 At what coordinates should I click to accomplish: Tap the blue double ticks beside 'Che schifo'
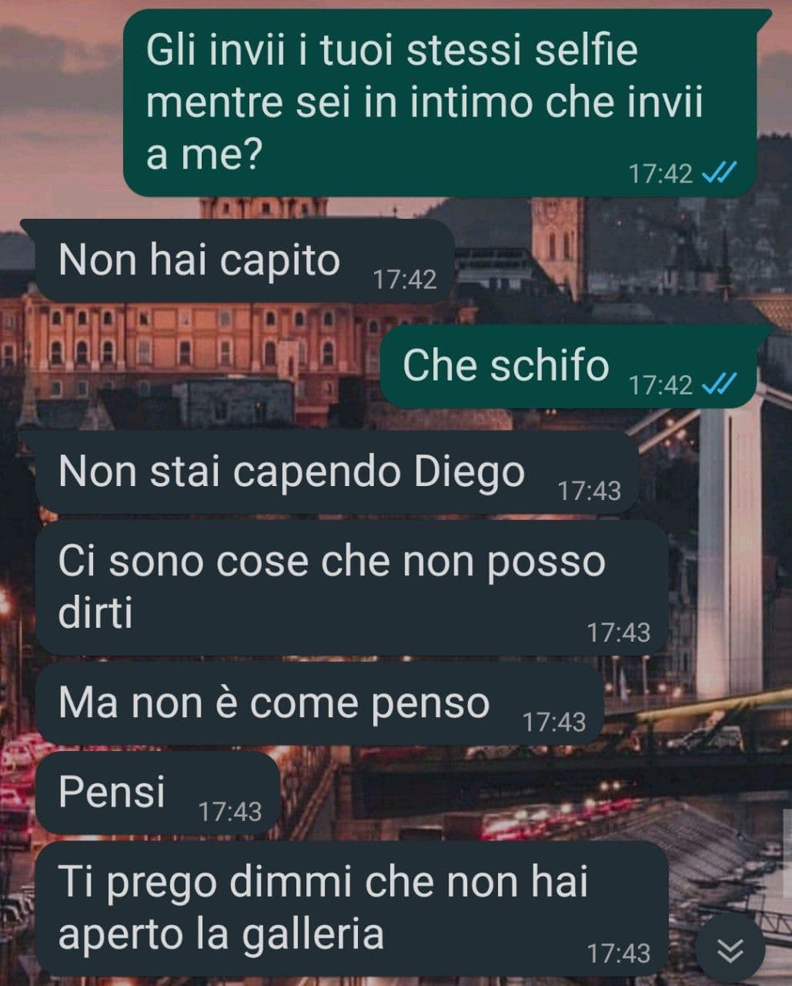pos(720,384)
